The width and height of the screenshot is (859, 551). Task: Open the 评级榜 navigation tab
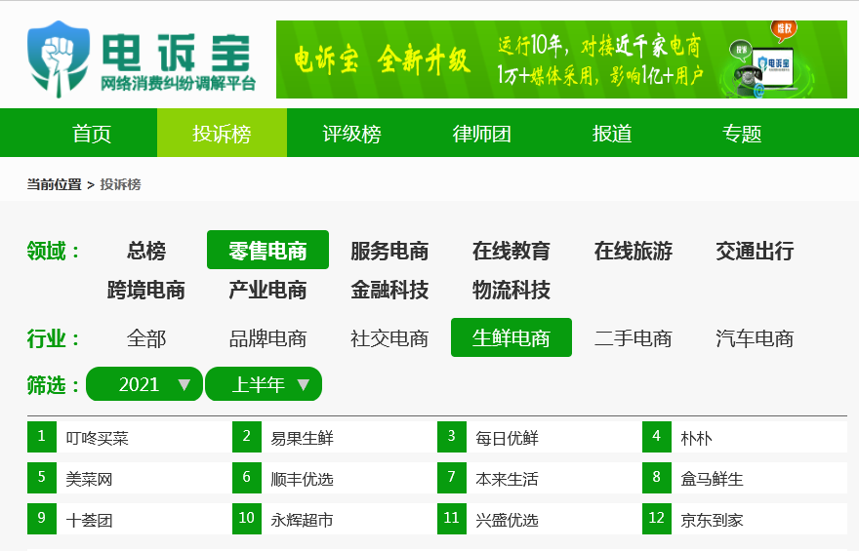[351, 134]
